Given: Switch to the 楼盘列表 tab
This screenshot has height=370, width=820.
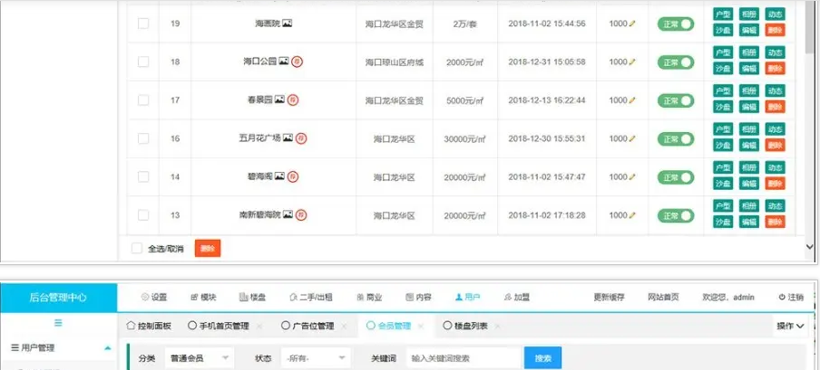Looking at the screenshot, I should tap(470, 326).
